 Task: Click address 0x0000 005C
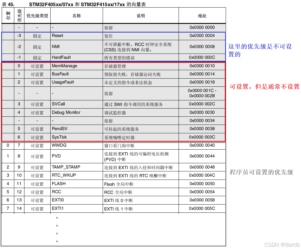point(202,208)
